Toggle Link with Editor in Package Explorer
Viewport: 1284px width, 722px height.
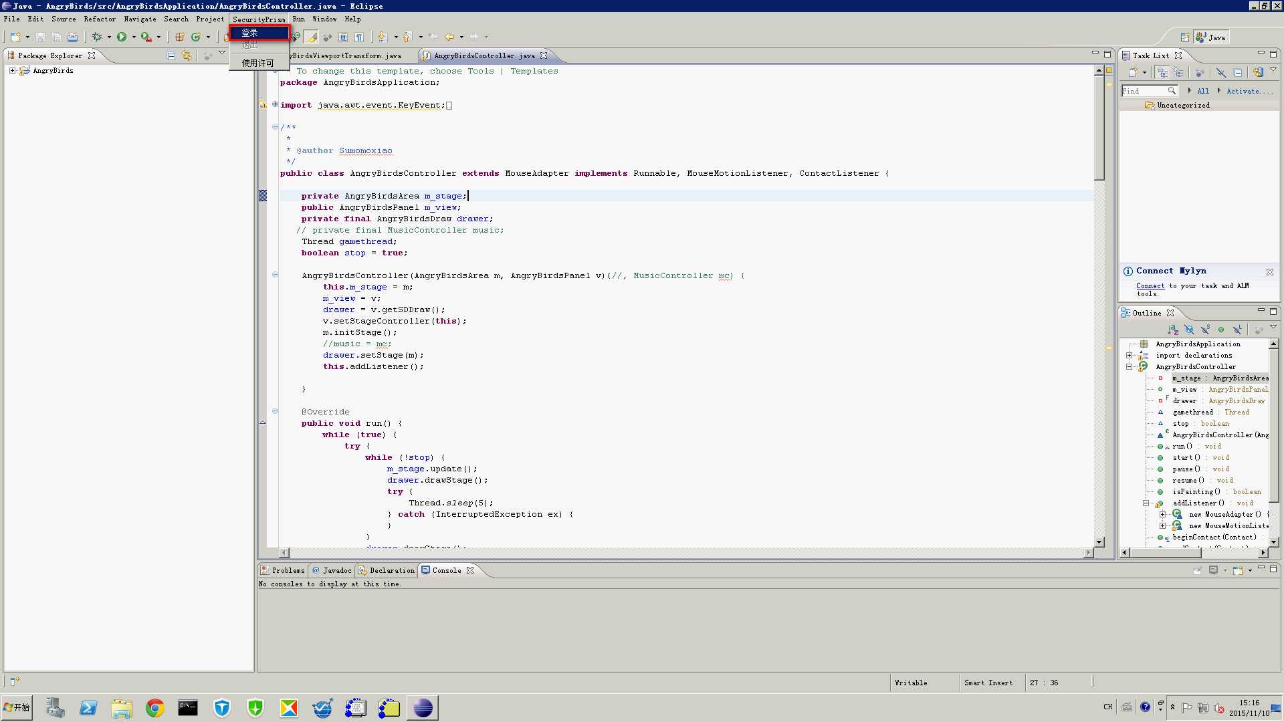[187, 56]
